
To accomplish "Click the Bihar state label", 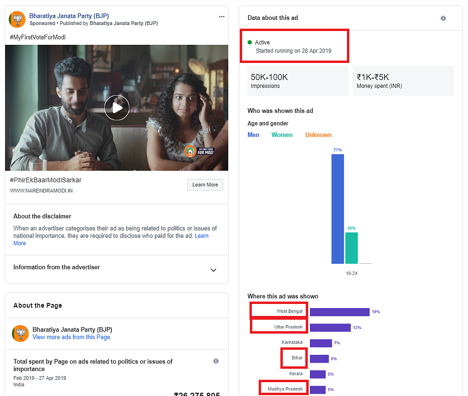I will pyautogui.click(x=297, y=358).
